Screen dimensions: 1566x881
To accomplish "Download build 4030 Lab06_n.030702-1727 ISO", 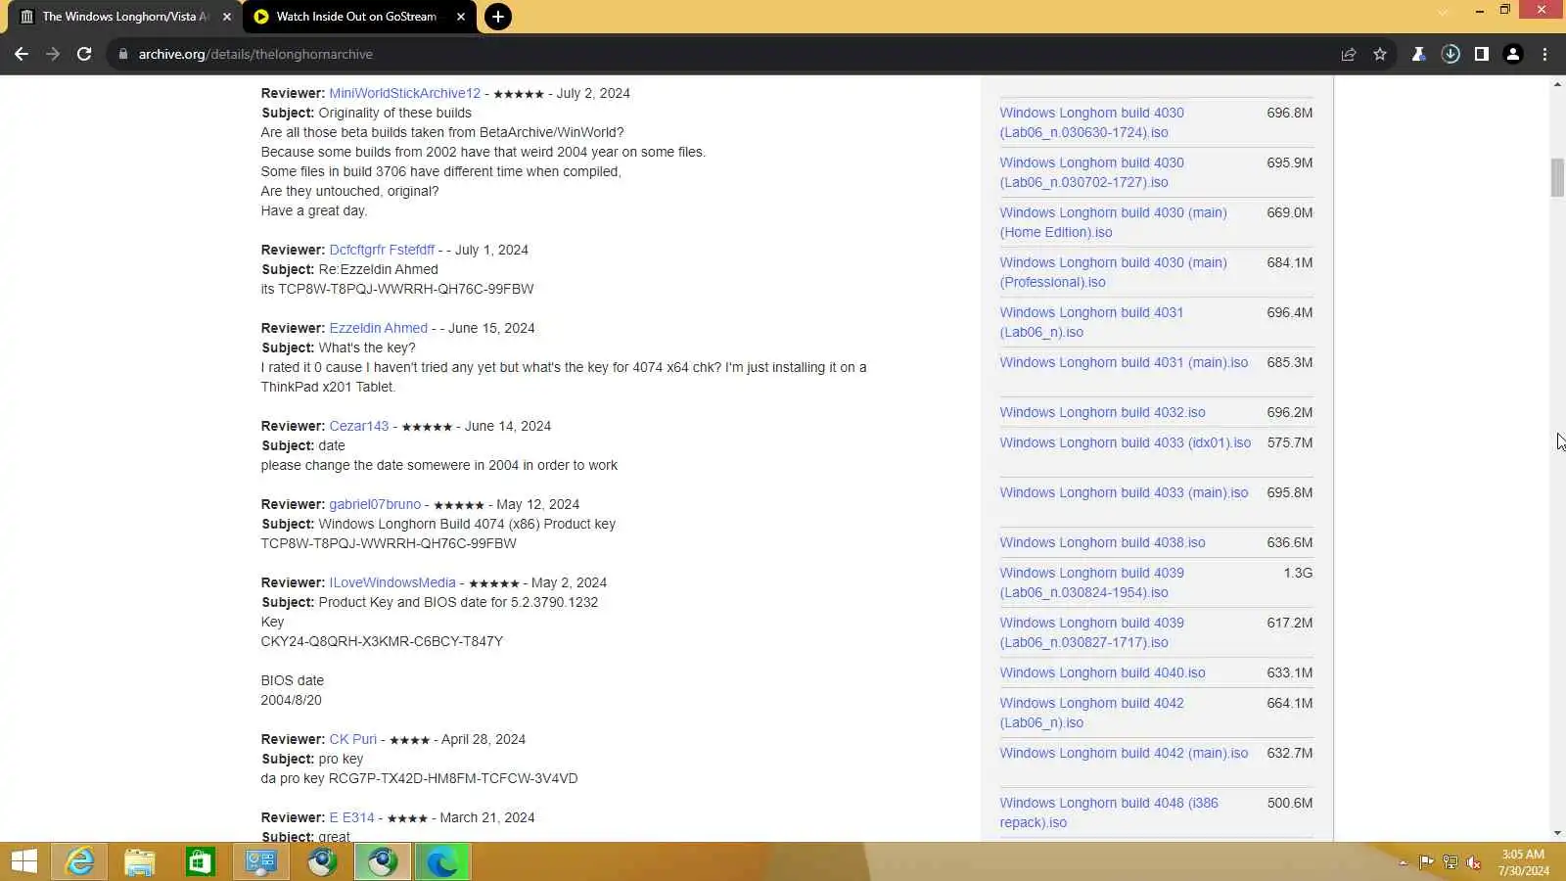I will pos(1092,172).
